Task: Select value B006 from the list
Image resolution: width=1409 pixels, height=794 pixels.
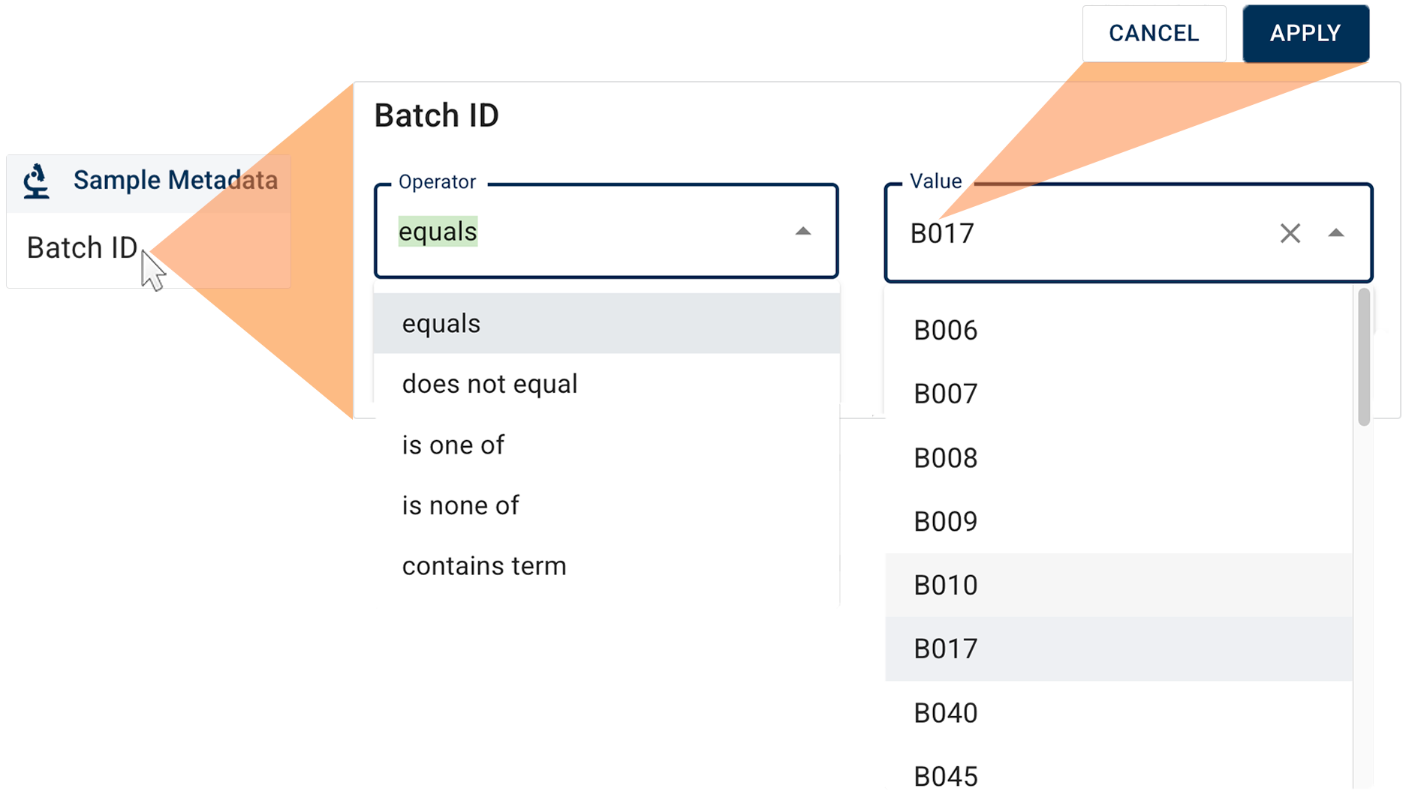Action: pos(945,331)
